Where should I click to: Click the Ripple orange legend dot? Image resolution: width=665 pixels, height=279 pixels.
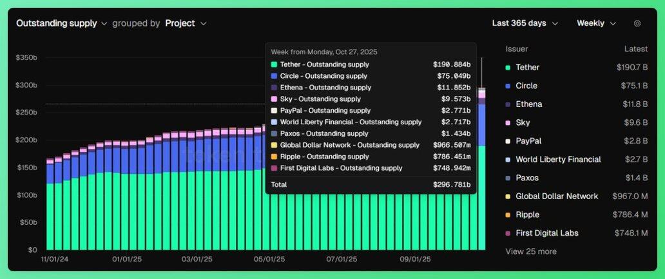(508, 215)
